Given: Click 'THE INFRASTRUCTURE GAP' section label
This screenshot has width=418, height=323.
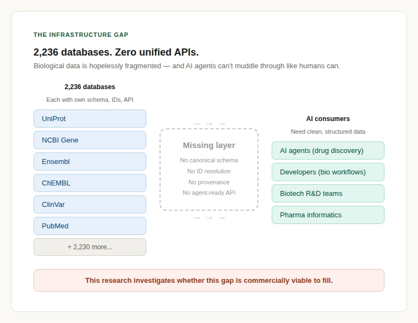Looking at the screenshot, I should (81, 35).
